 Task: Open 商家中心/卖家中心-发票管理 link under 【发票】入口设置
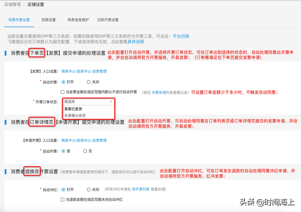84,71
